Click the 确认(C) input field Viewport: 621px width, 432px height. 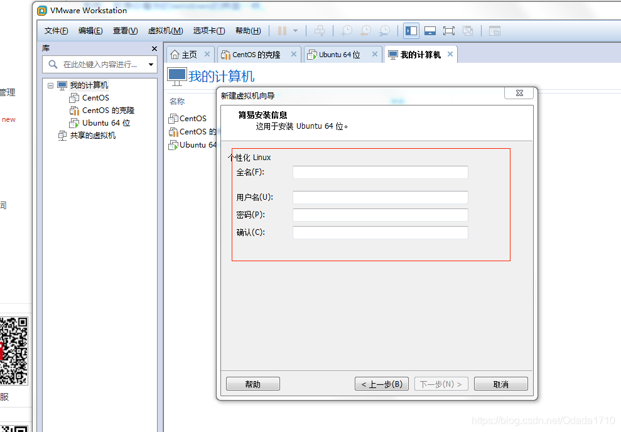pos(381,232)
